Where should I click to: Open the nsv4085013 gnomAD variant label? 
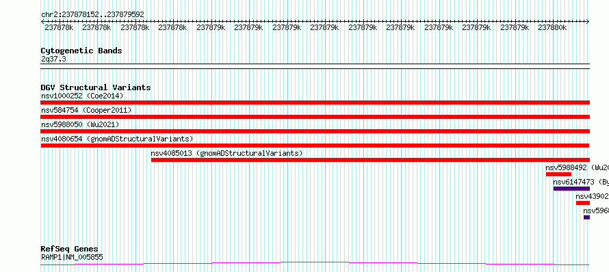click(x=226, y=153)
